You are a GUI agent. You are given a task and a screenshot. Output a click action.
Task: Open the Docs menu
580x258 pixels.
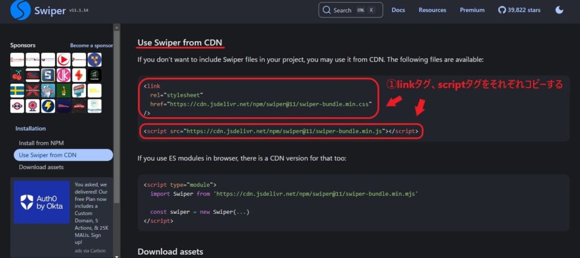[x=398, y=10]
